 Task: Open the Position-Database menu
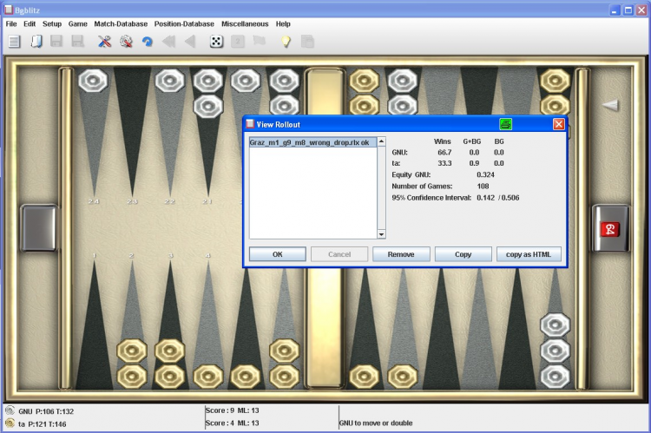185,23
